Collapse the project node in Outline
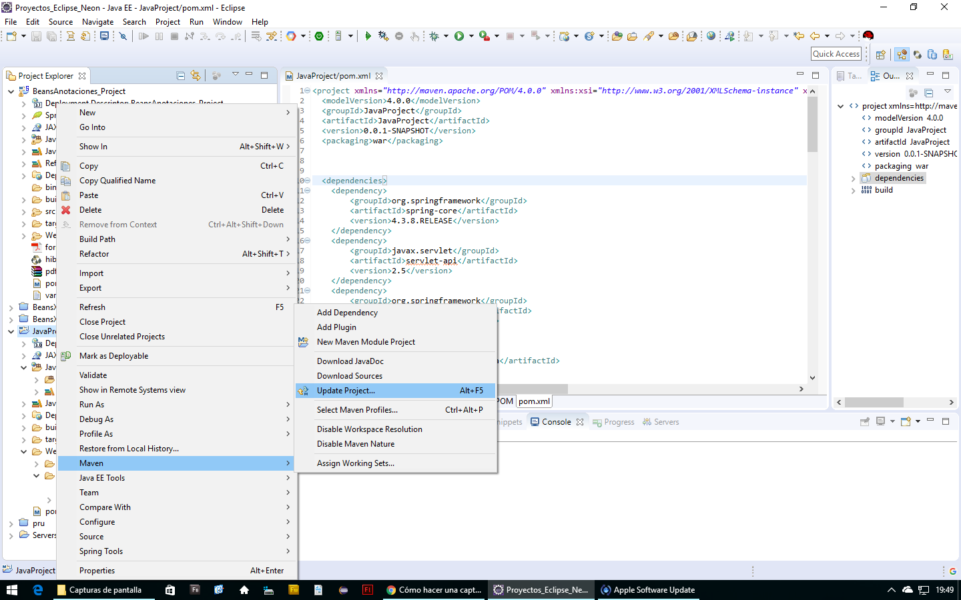961x600 pixels. click(x=841, y=106)
